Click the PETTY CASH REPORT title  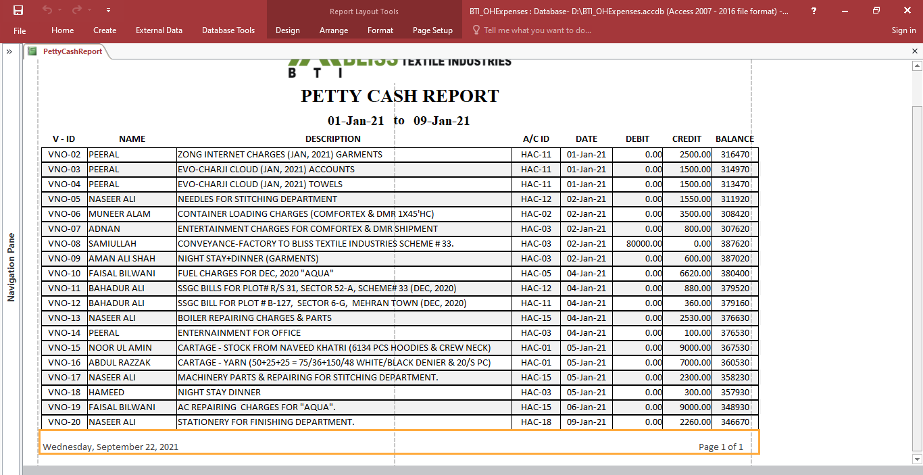click(400, 96)
